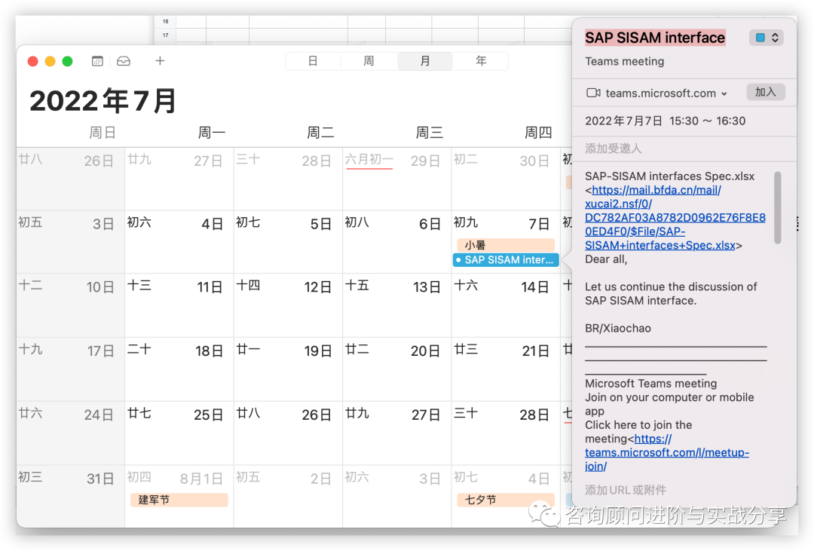Click the 25日 date cell
814x551 pixels.
179,433
